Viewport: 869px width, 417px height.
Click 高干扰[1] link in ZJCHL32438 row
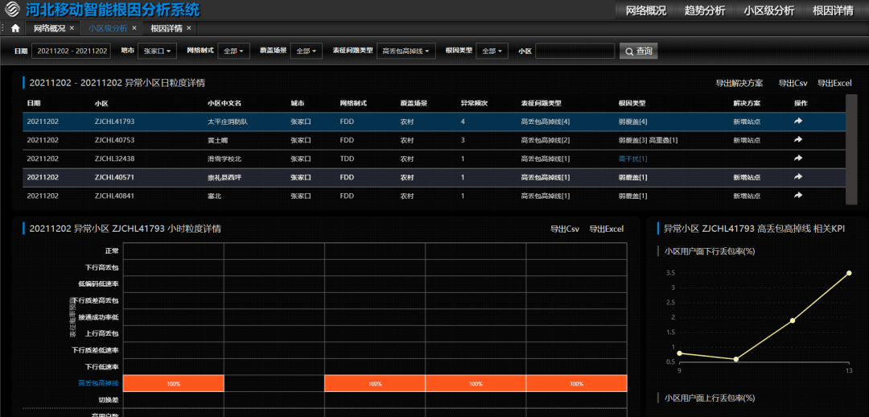click(x=633, y=159)
